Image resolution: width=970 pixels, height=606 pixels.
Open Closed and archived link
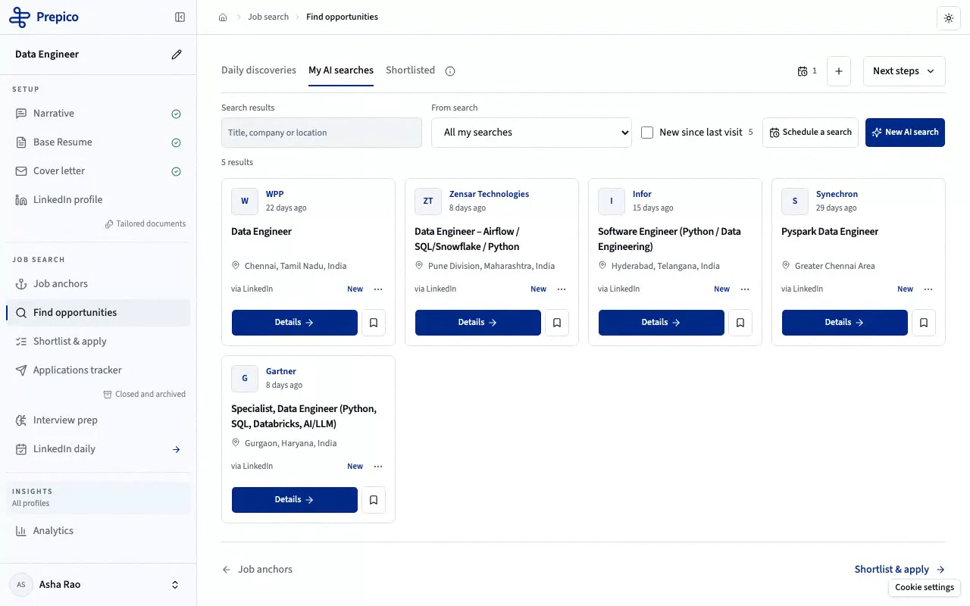coord(145,395)
